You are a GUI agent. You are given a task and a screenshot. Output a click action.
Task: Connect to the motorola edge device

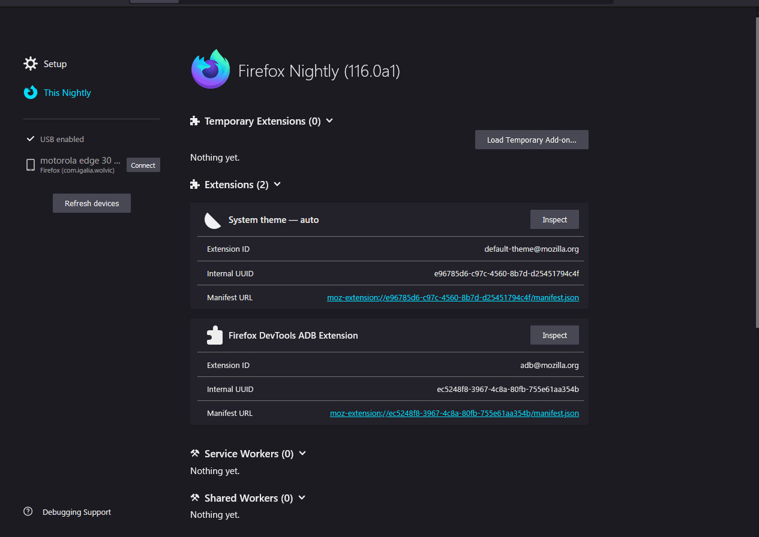[x=143, y=165]
